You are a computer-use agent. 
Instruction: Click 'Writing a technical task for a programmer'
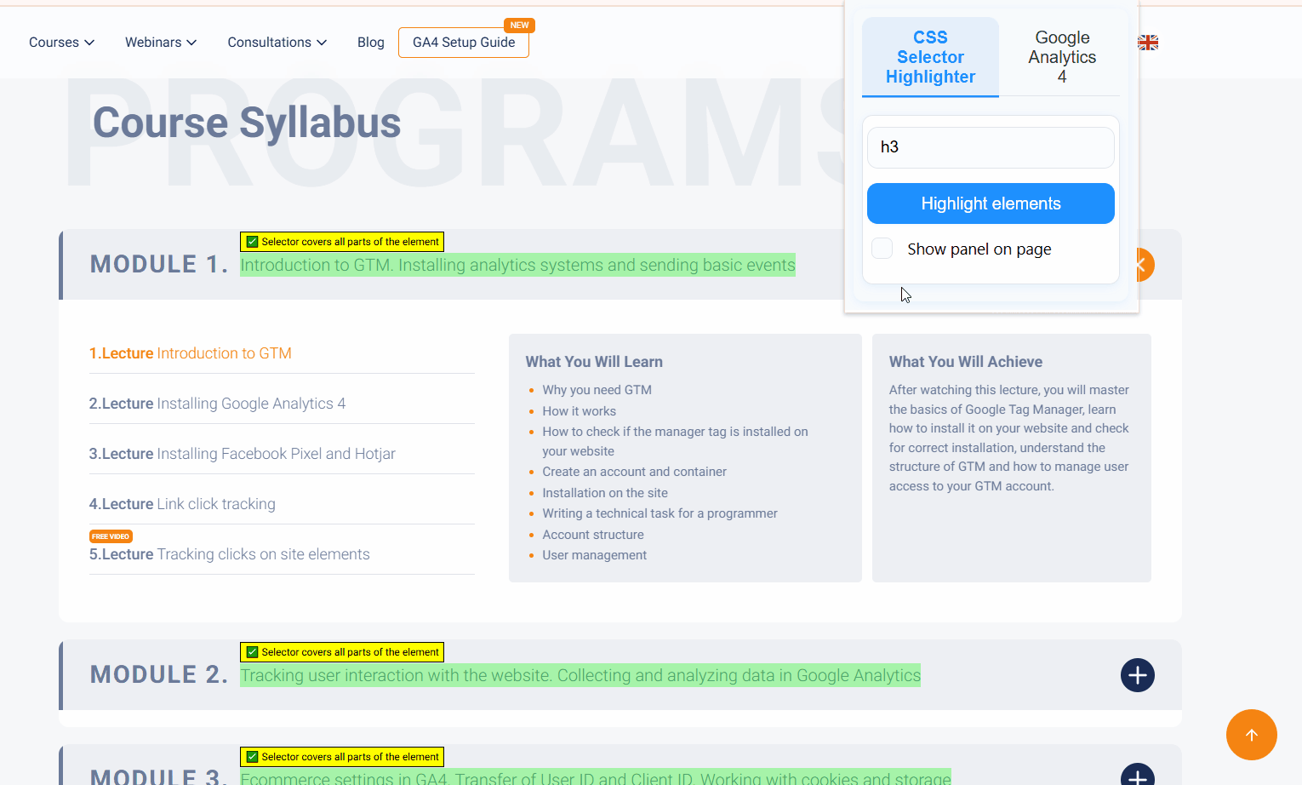tap(660, 513)
